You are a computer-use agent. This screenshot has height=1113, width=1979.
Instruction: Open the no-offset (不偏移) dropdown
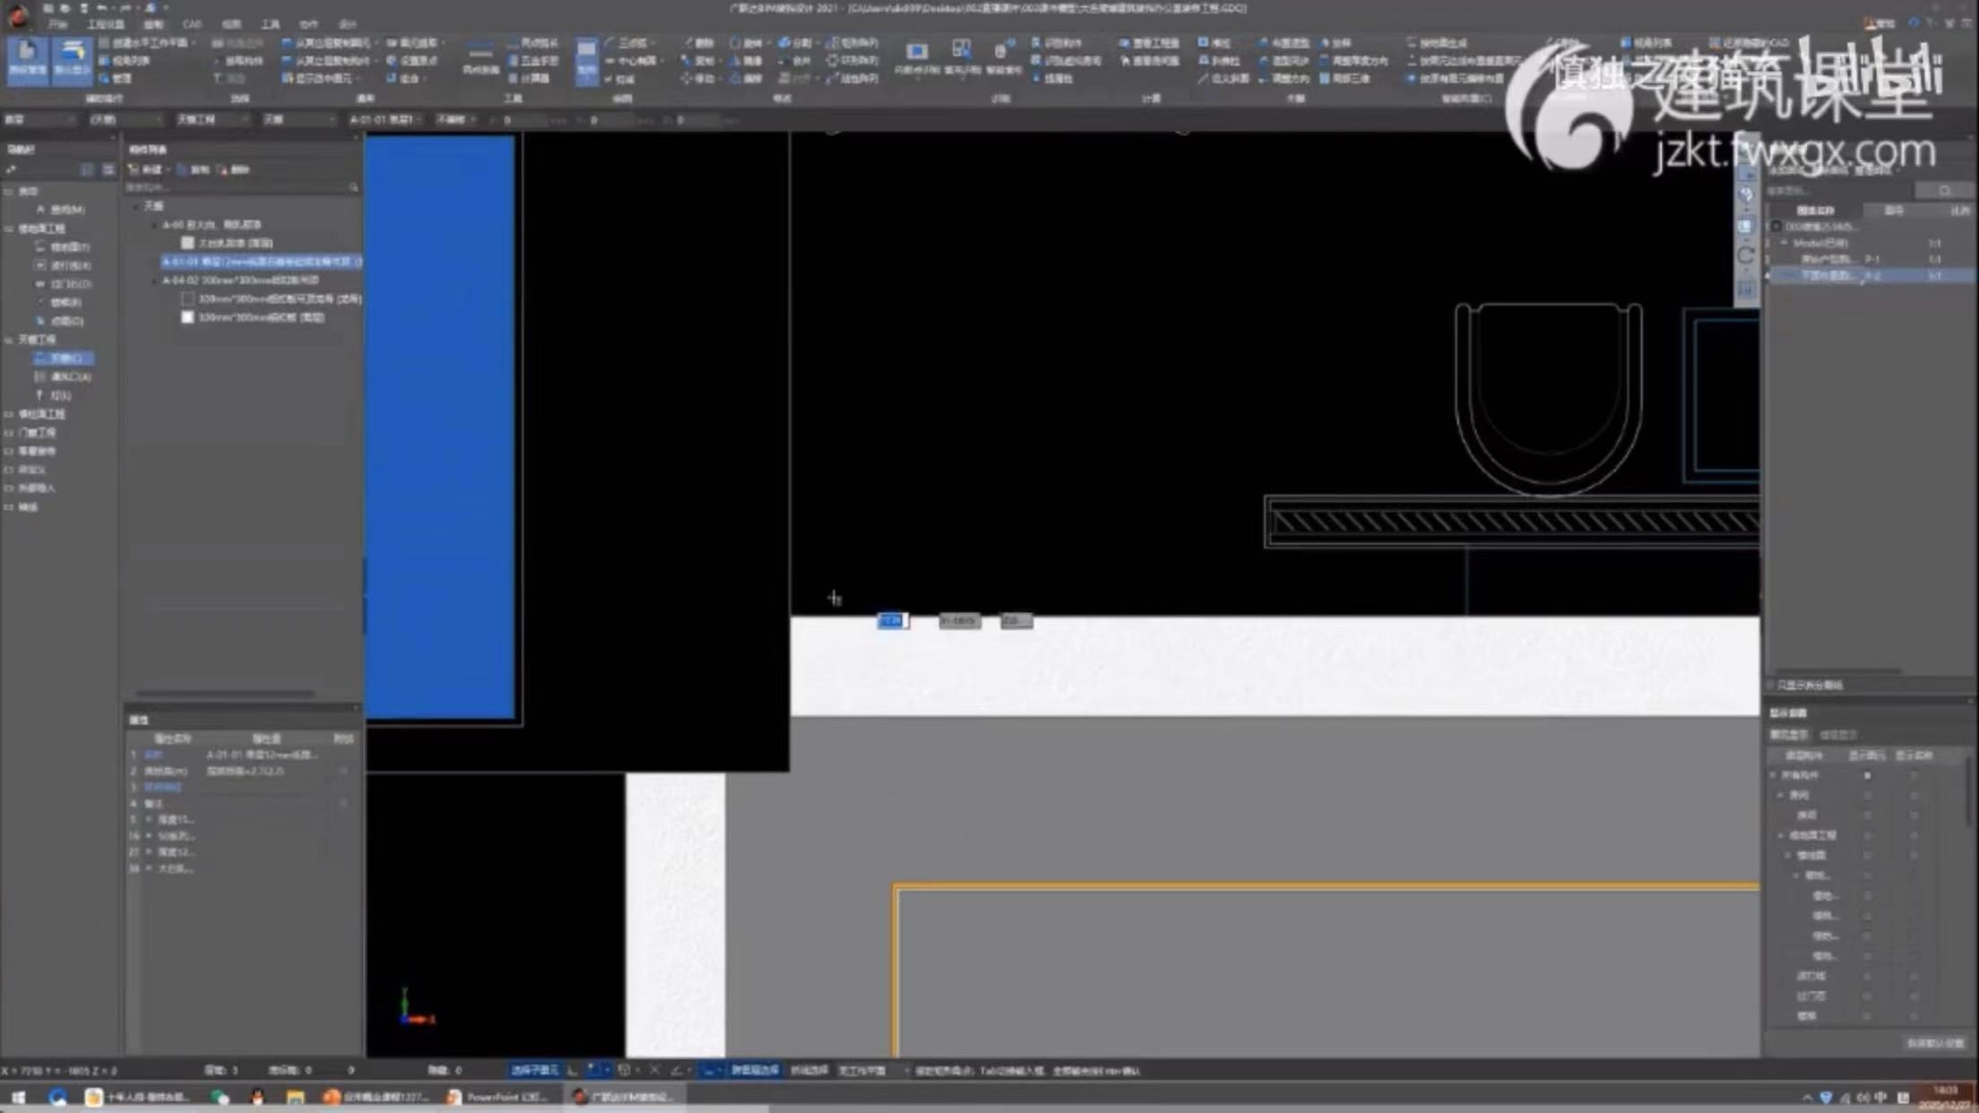pyautogui.click(x=455, y=120)
